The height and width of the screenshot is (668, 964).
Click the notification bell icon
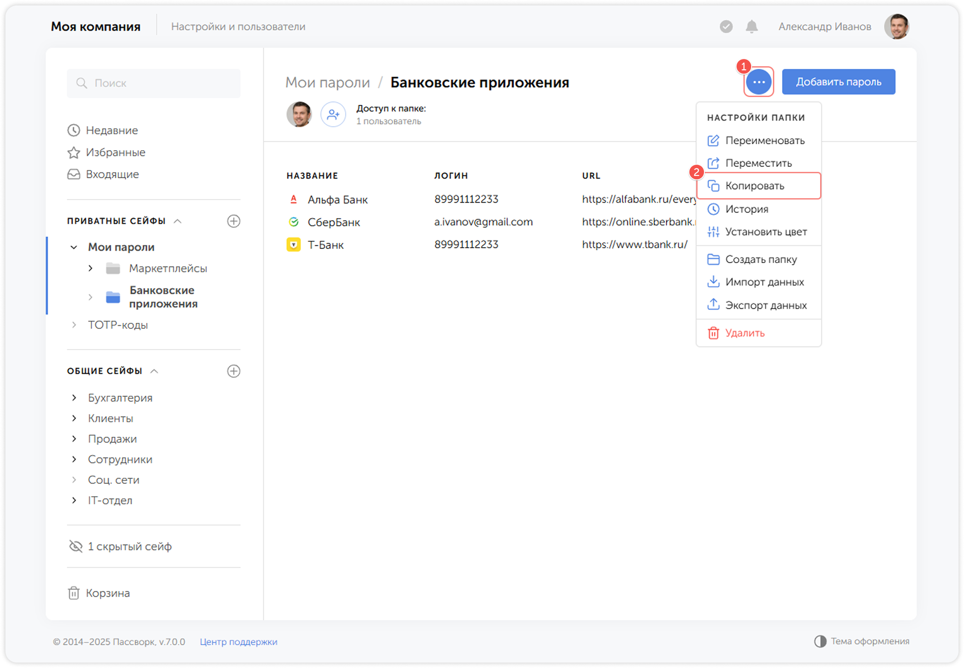click(x=752, y=27)
